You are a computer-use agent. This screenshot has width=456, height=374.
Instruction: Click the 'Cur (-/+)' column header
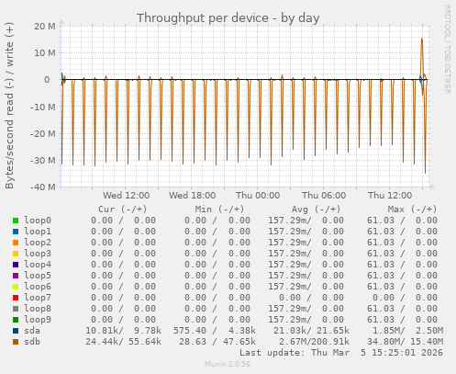point(123,210)
